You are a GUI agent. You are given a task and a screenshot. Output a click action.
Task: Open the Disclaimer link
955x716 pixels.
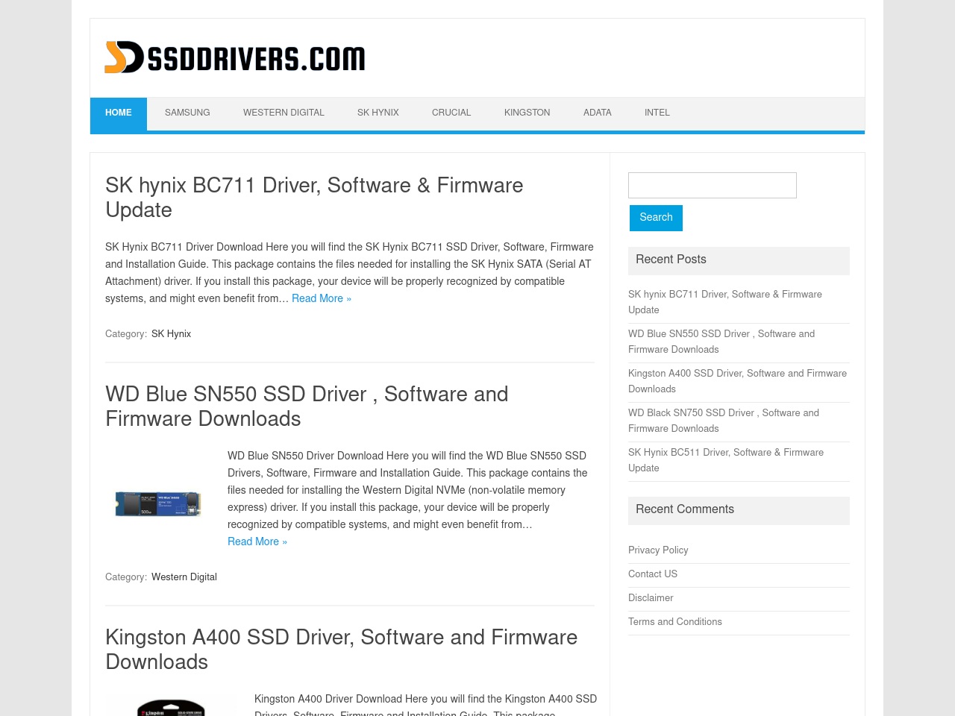point(651,598)
